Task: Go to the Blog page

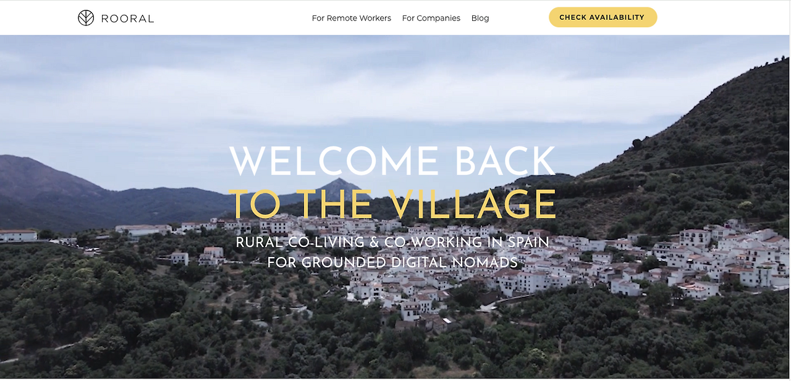Action: coord(480,18)
